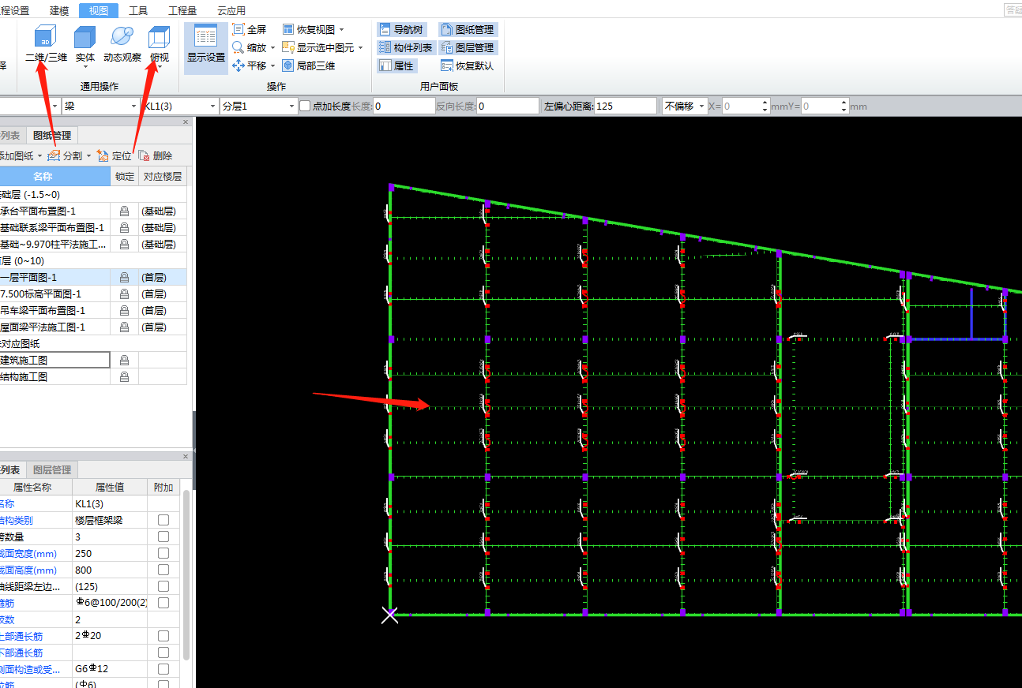1022x688 pixels.
Task: Click the 反向长度 input field
Action: [x=508, y=106]
